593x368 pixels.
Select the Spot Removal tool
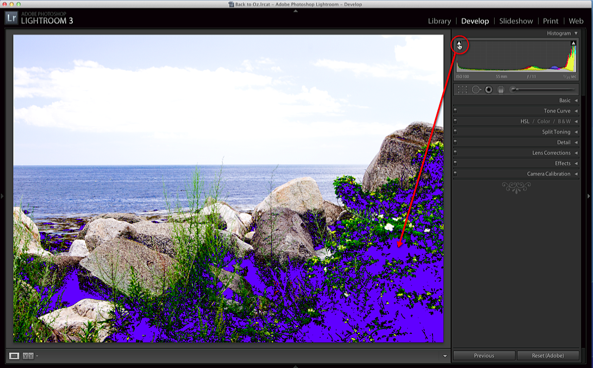(x=476, y=90)
